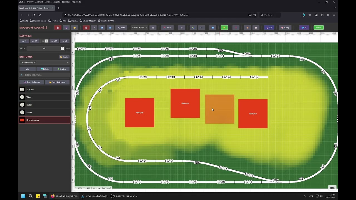
Task: Click icon right of Kvalita dropdown
Action: (153, 27)
